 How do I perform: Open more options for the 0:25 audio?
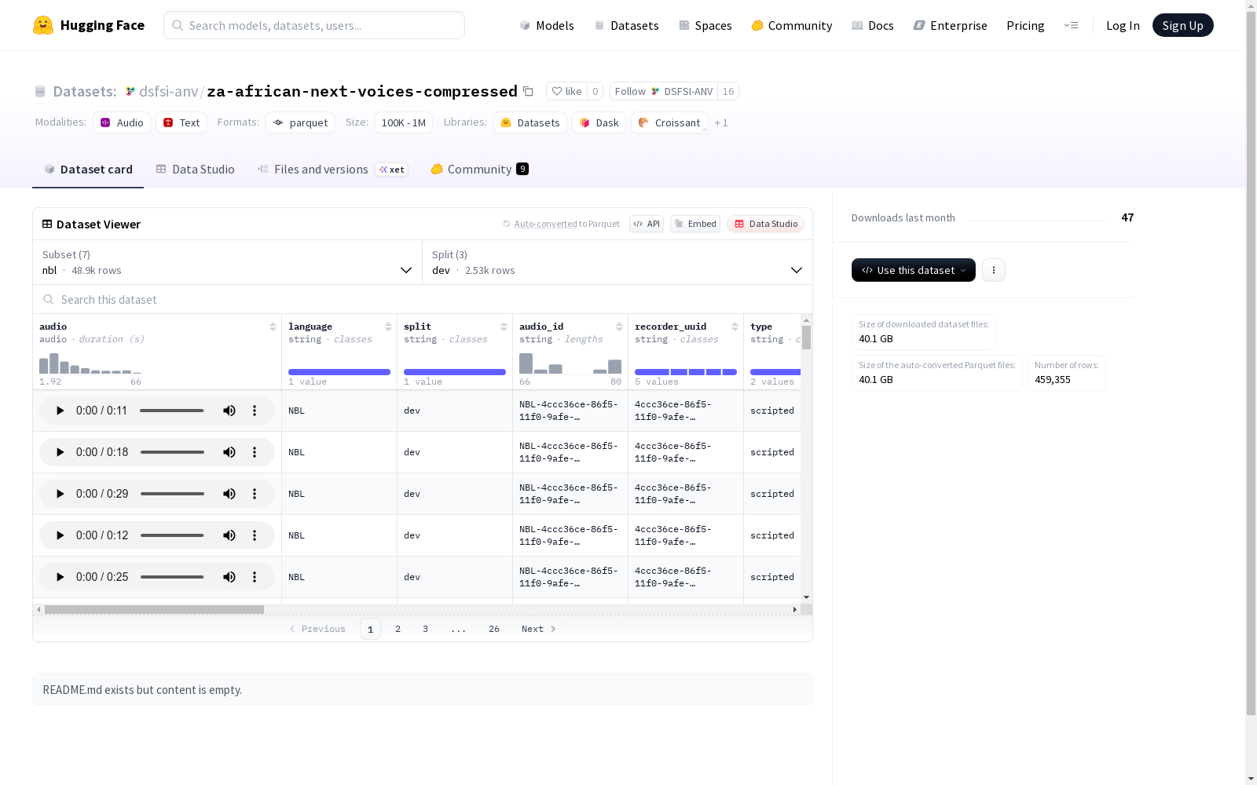255,577
